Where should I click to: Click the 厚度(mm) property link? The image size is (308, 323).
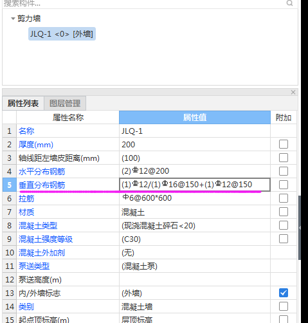(x=36, y=145)
